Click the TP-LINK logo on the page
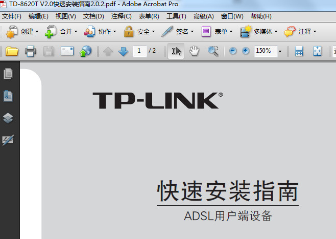Screen dimensions: 336x239 tap(158, 100)
